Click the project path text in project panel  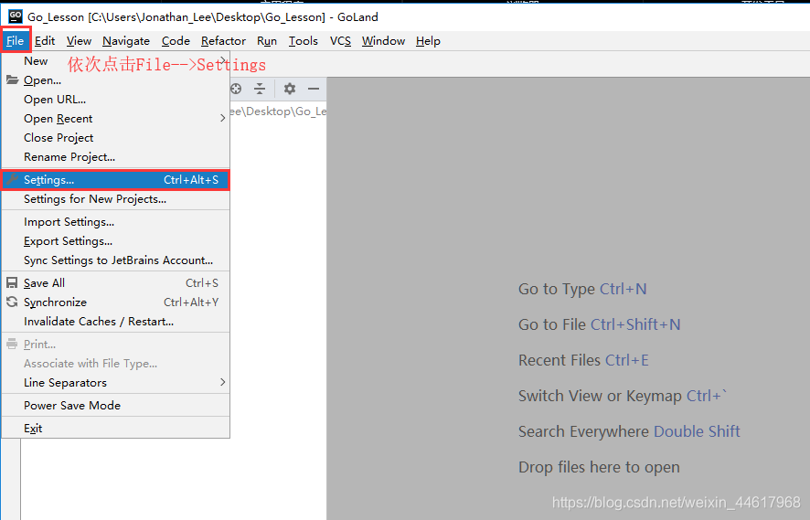(x=278, y=111)
